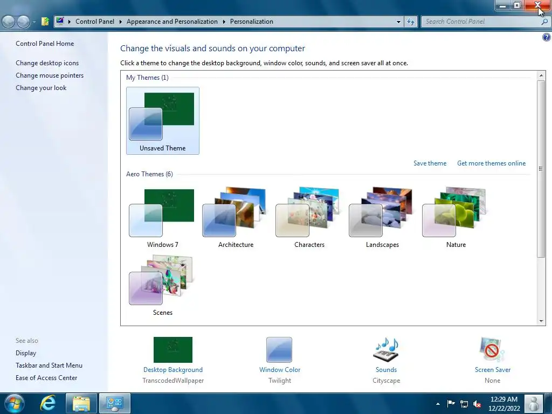552x414 pixels.
Task: Click theme list scroll down arrow
Action: pyautogui.click(x=541, y=321)
